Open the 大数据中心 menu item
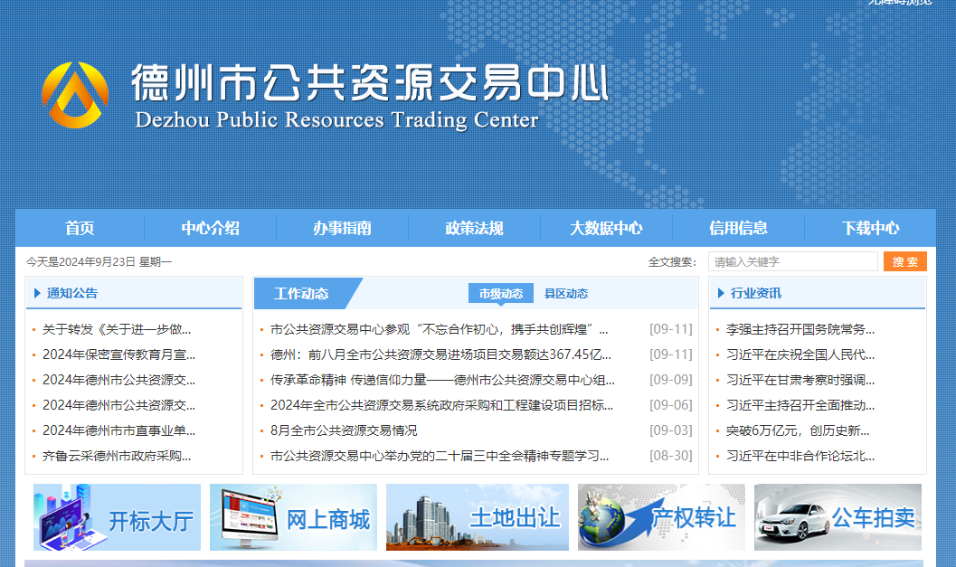 [606, 229]
